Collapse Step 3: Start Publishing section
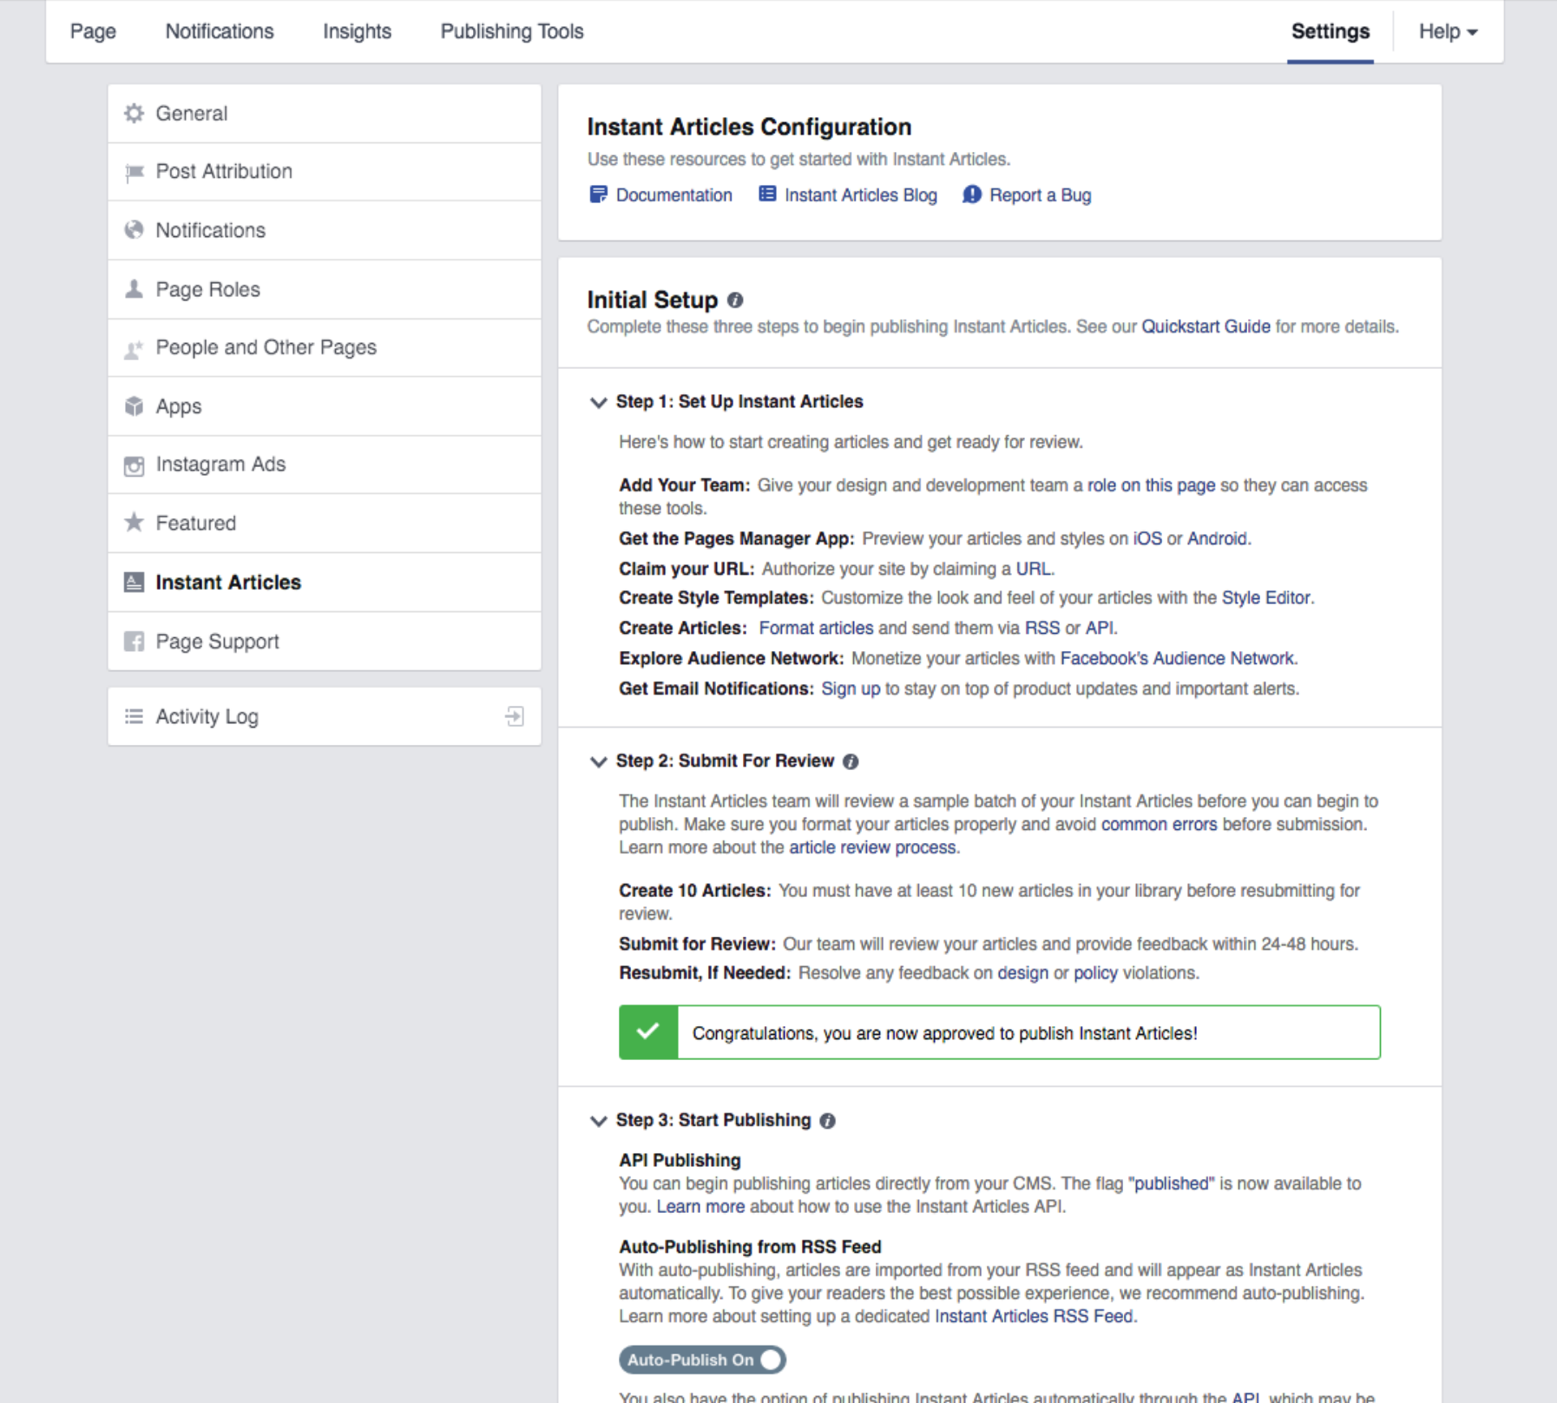Screen dimensions: 1557x1403 (x=598, y=1121)
